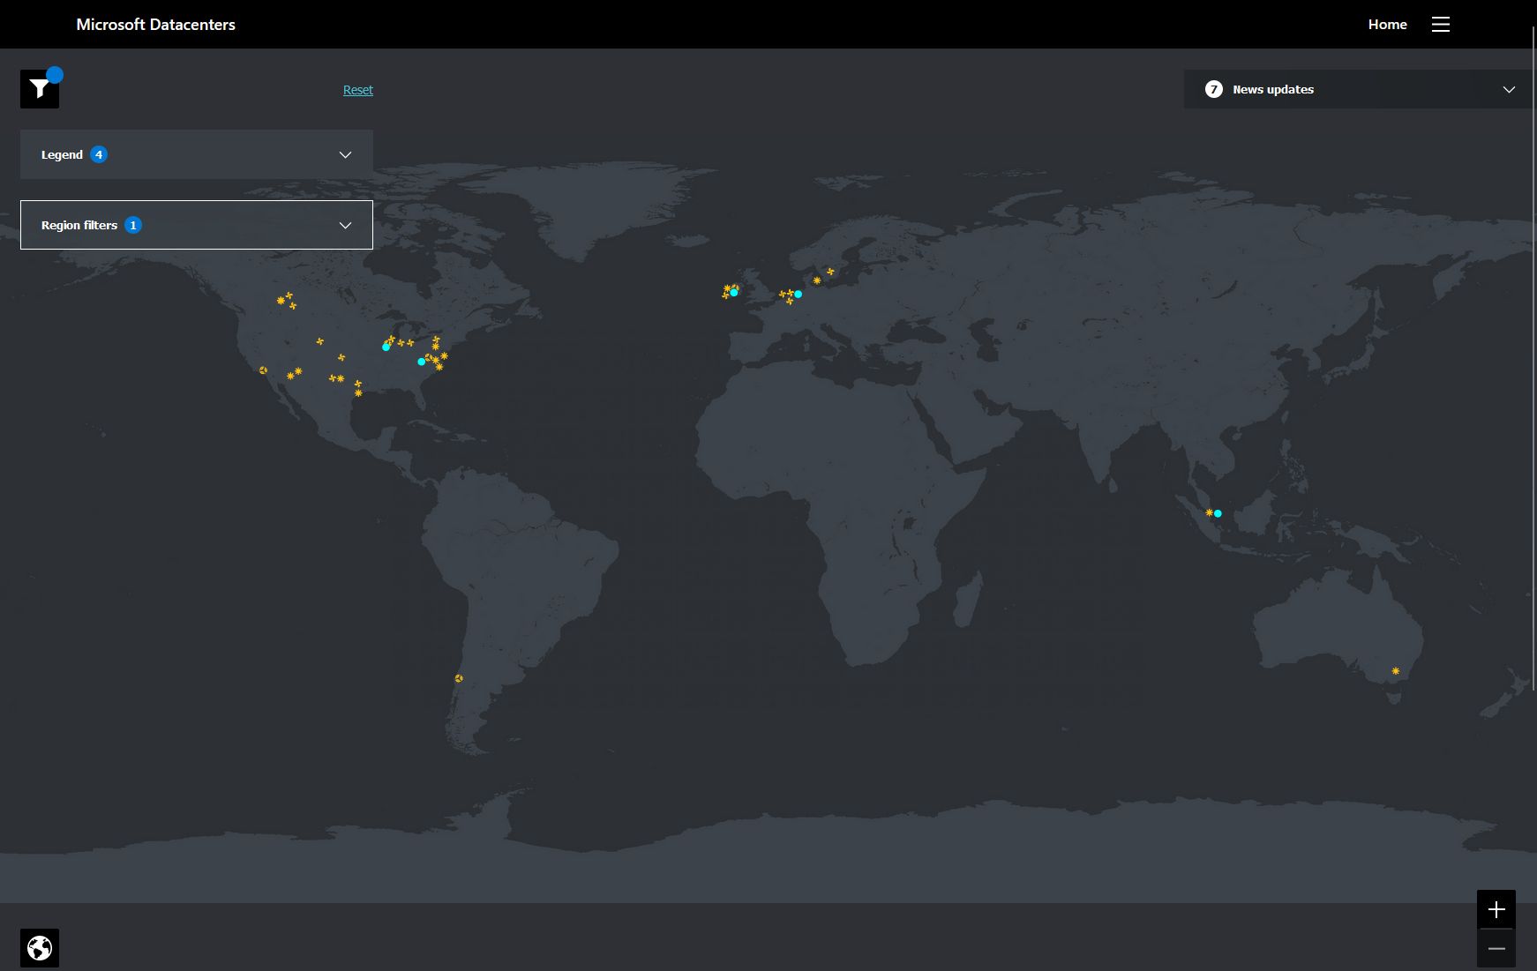Image resolution: width=1537 pixels, height=971 pixels.
Task: Open the Home menu item
Action: click(x=1387, y=24)
